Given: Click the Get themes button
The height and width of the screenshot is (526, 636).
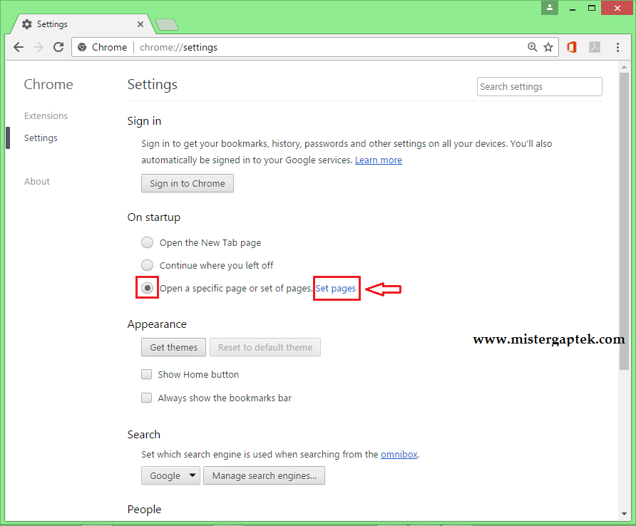Looking at the screenshot, I should tap(173, 347).
